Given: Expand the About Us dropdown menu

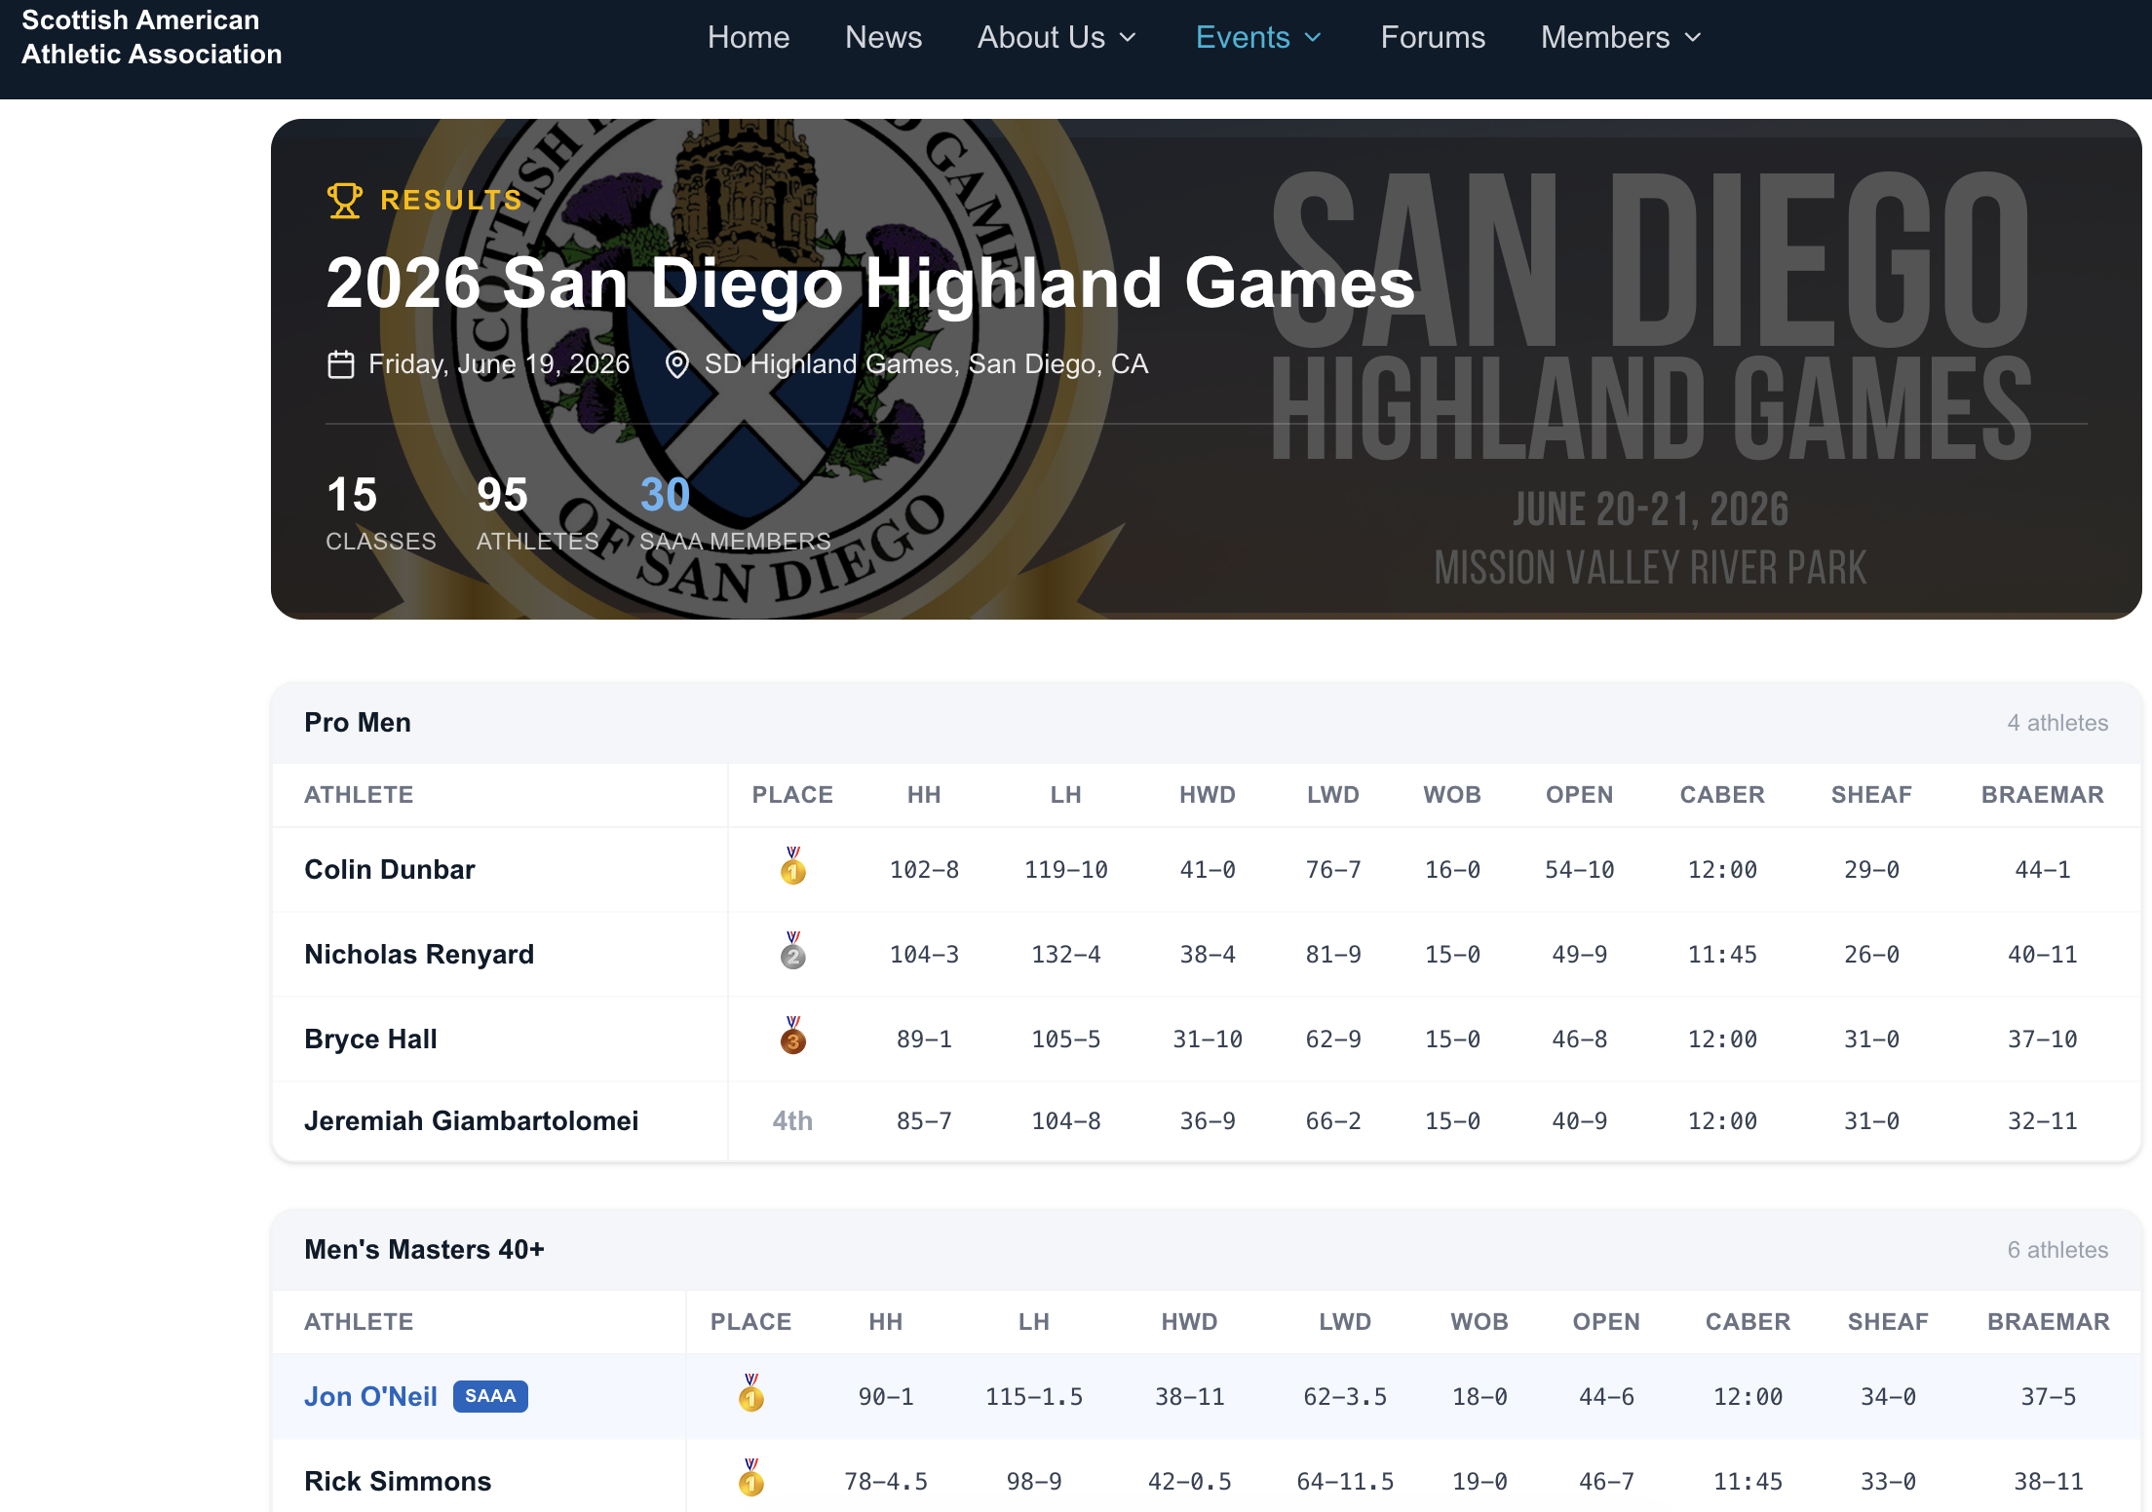Looking at the screenshot, I should pyautogui.click(x=1057, y=37).
